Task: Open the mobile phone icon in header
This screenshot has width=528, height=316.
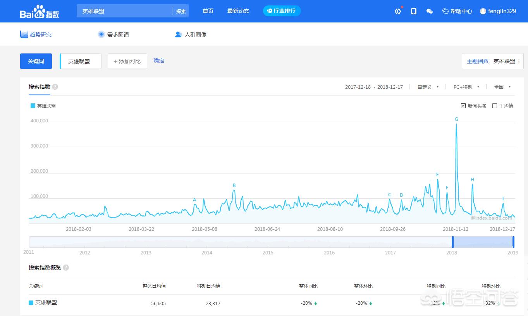Action: 414,11
